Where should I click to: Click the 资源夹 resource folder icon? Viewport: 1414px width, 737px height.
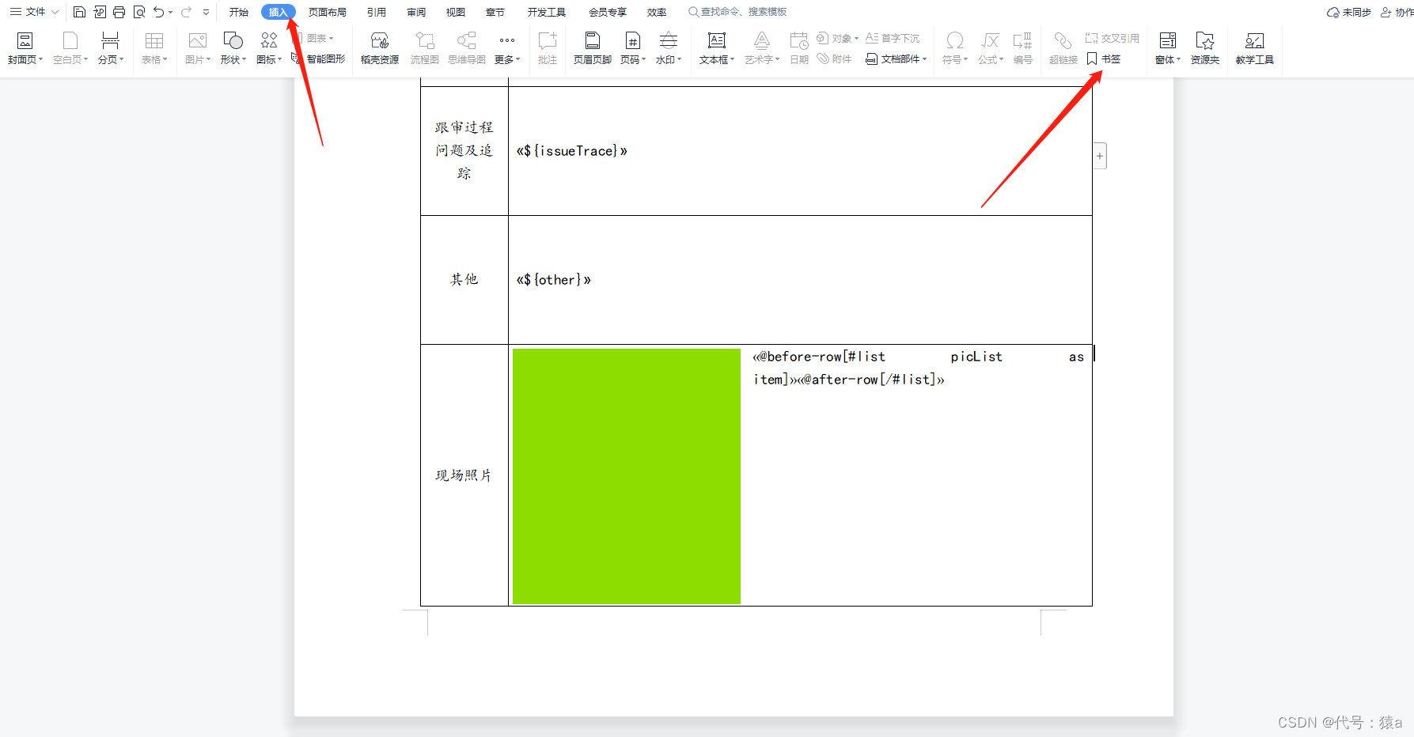[1205, 41]
